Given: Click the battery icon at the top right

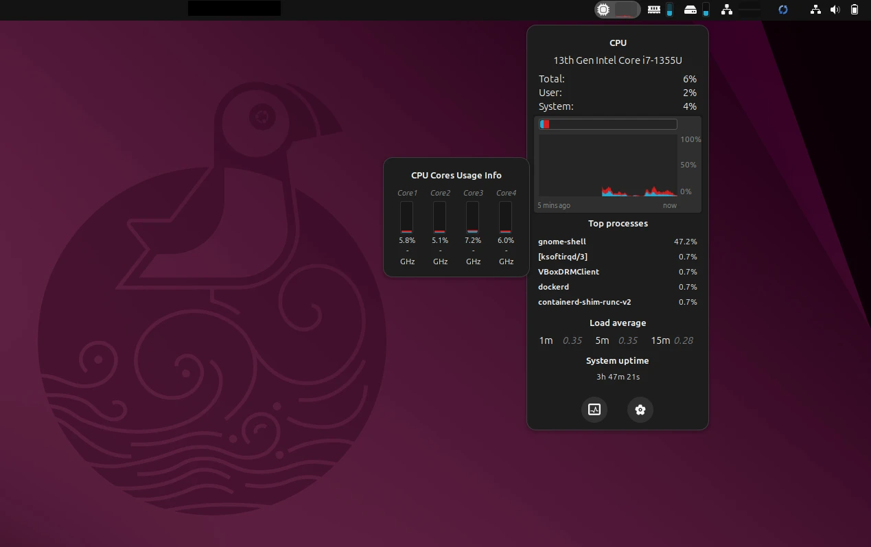Looking at the screenshot, I should coord(854,9).
